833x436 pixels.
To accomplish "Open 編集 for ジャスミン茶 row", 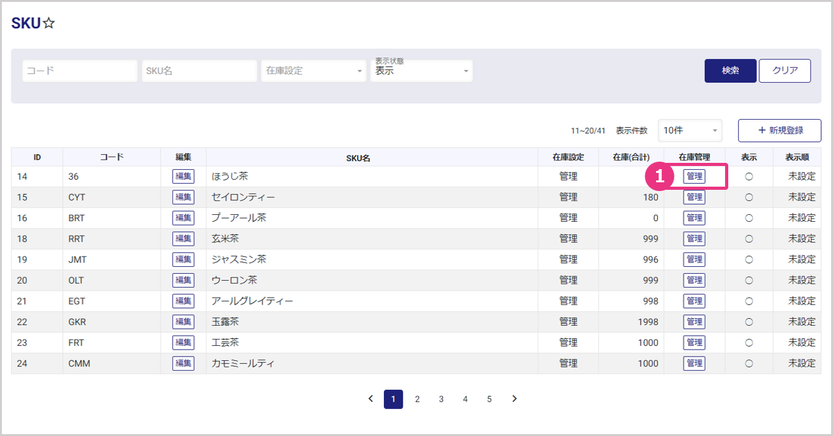I will [183, 259].
